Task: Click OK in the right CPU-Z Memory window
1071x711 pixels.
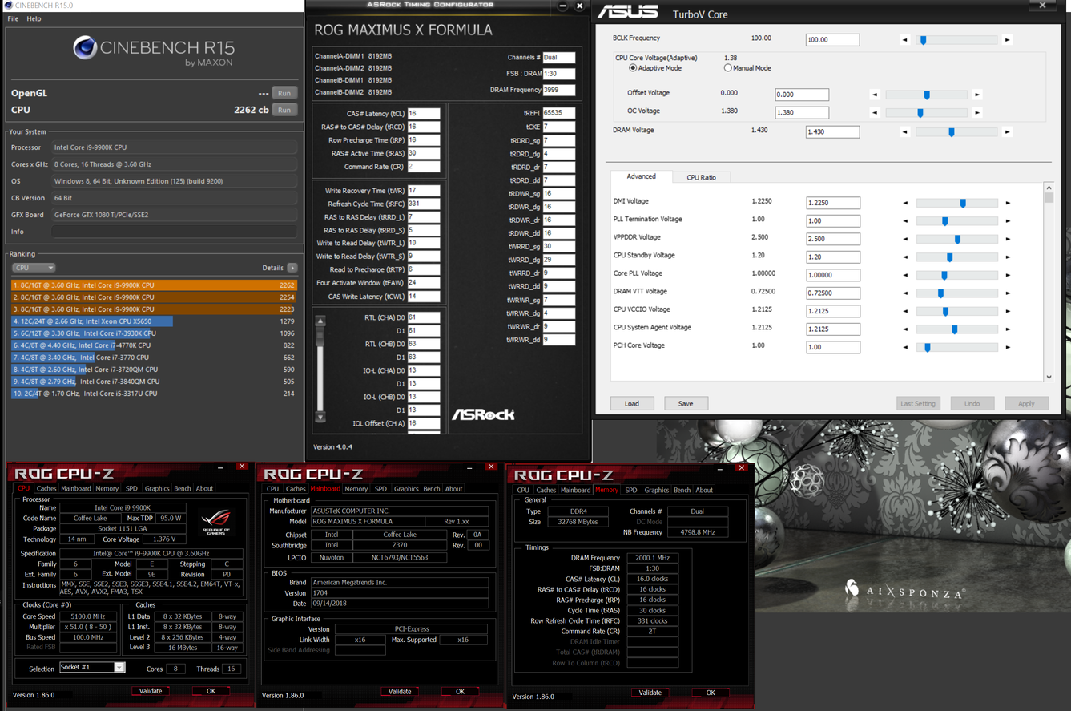Action: [x=711, y=693]
